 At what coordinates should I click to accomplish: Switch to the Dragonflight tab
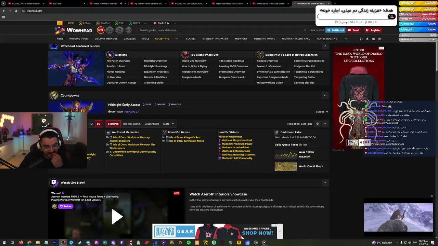point(152,124)
